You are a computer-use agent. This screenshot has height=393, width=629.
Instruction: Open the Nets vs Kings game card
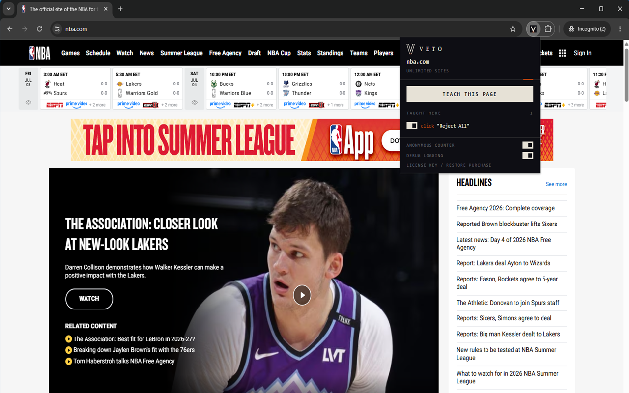[x=376, y=88]
